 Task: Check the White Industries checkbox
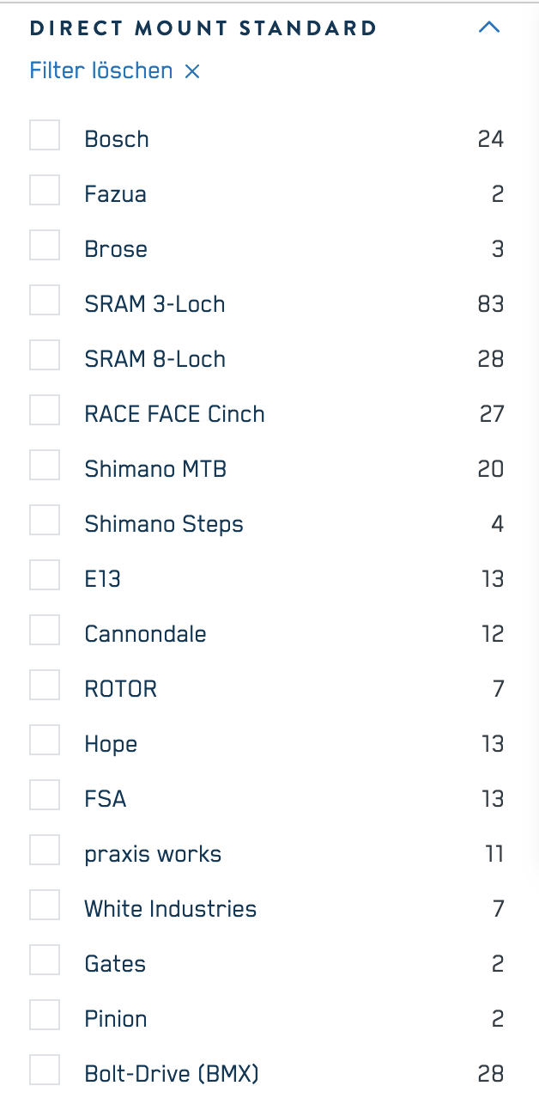(x=45, y=906)
